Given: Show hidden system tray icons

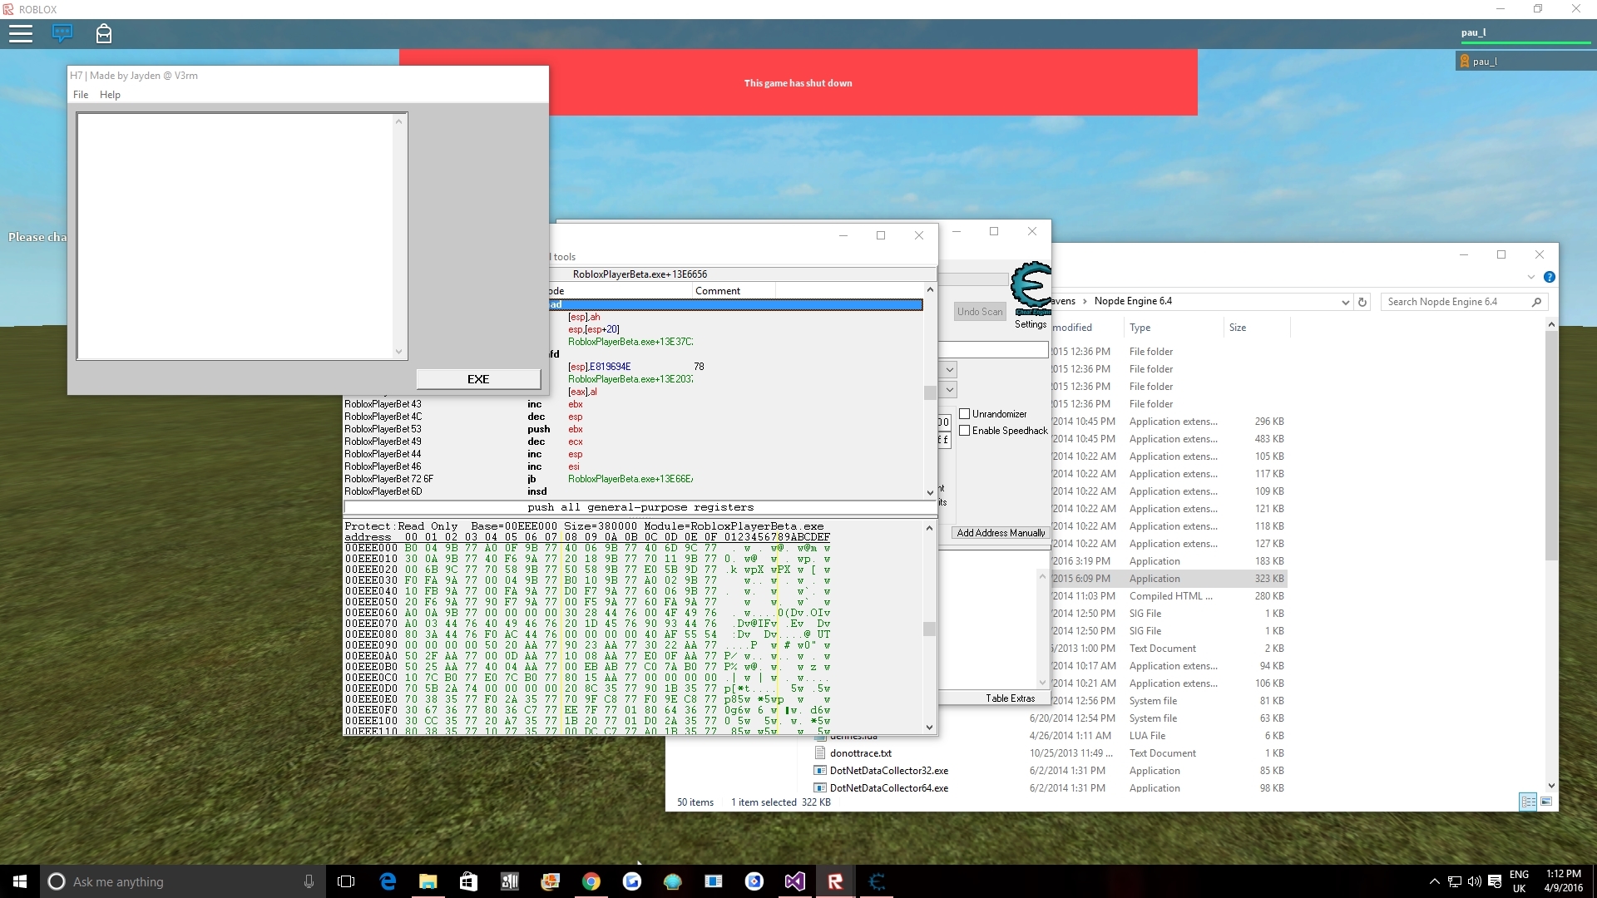Looking at the screenshot, I should (1434, 881).
